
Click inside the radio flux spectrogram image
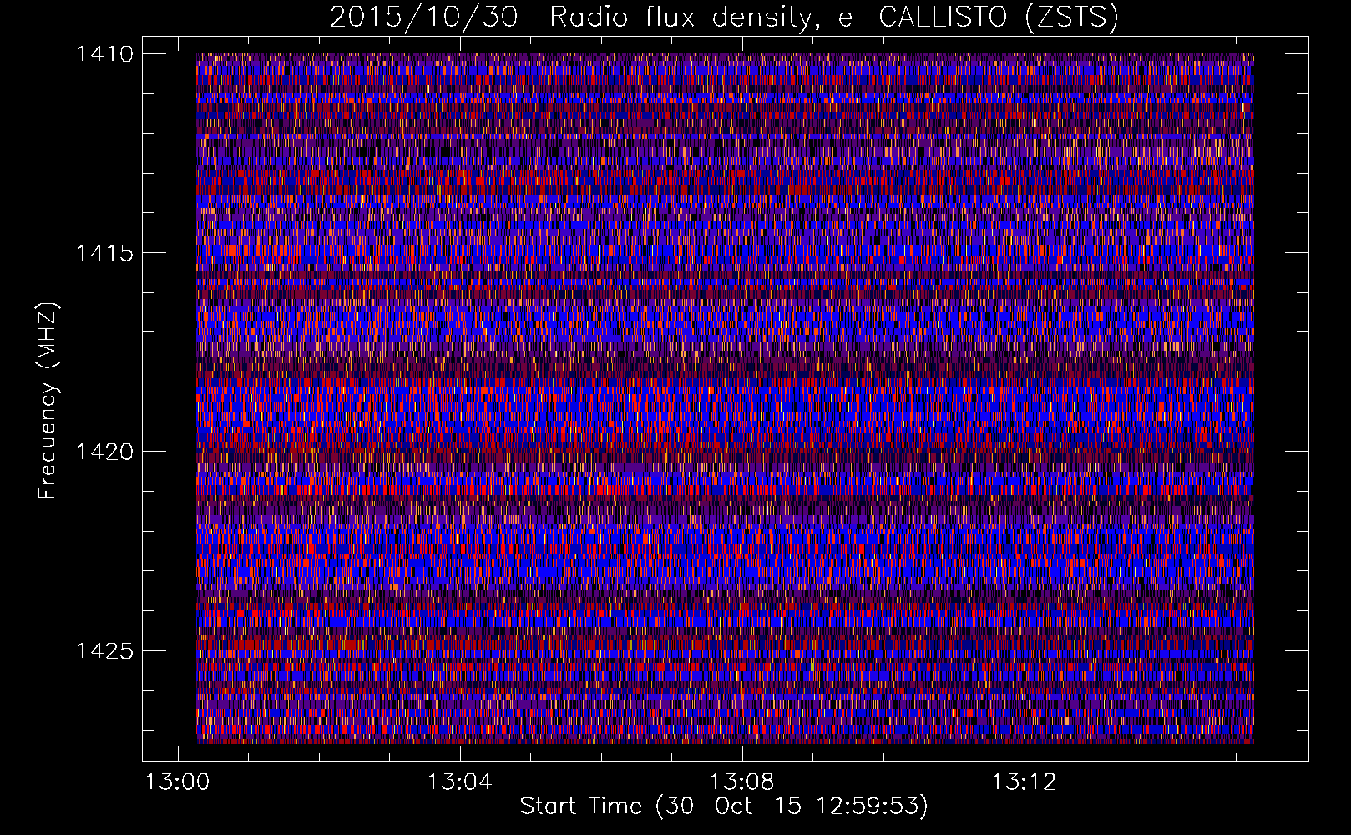click(725, 398)
